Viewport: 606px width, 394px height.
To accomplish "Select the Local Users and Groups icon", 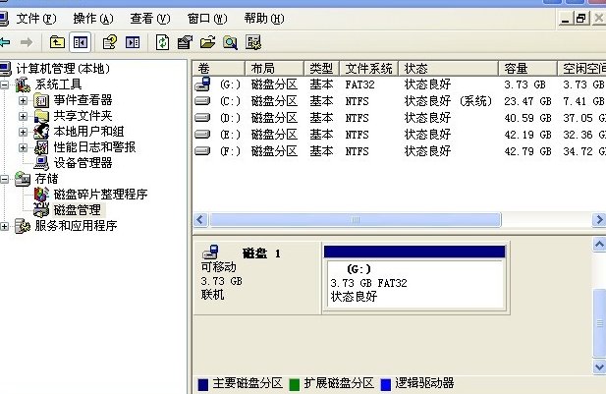I will (x=41, y=132).
